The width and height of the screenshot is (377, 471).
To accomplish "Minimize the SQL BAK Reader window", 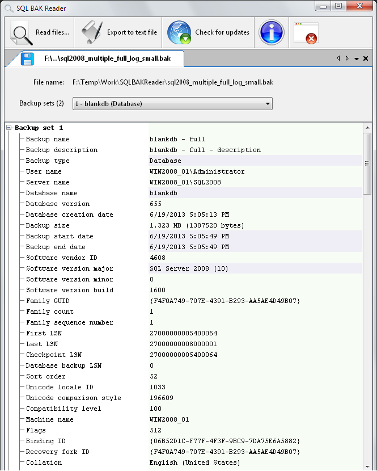I will pos(323,6).
